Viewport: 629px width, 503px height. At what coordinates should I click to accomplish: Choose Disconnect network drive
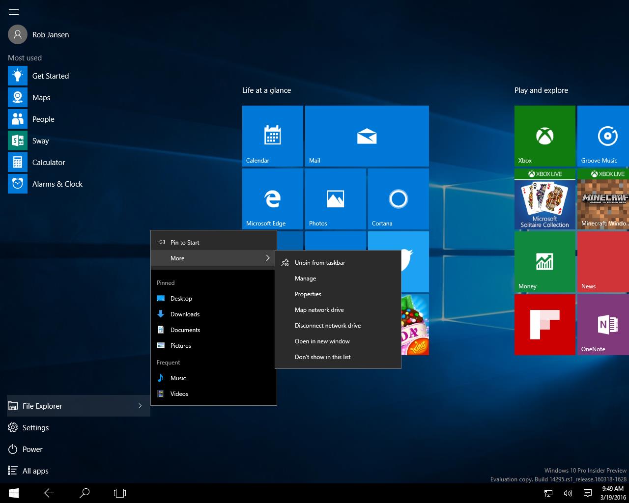[x=338, y=326]
